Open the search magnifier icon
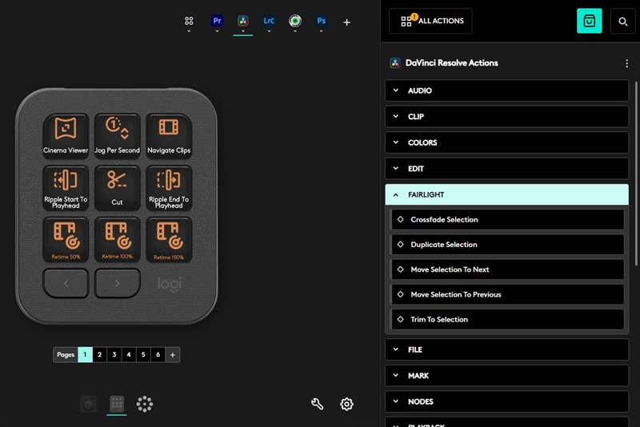 [622, 22]
